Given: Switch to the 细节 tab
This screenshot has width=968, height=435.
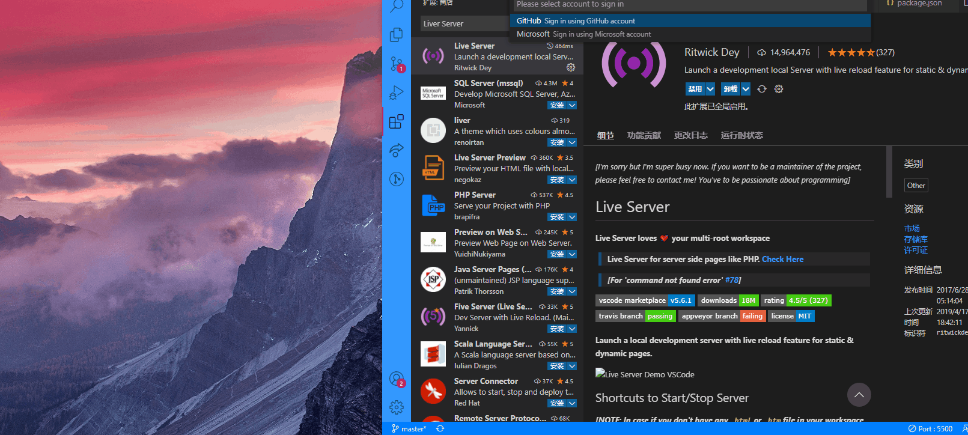Looking at the screenshot, I should (605, 135).
